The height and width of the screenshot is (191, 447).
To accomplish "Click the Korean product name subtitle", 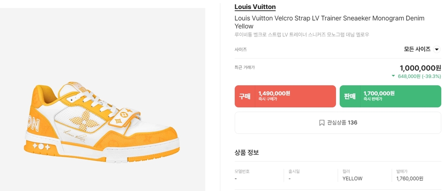I will tap(301, 35).
